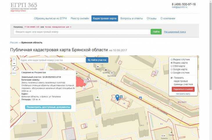Open the Настроить карту settings link

pos(183,94)
